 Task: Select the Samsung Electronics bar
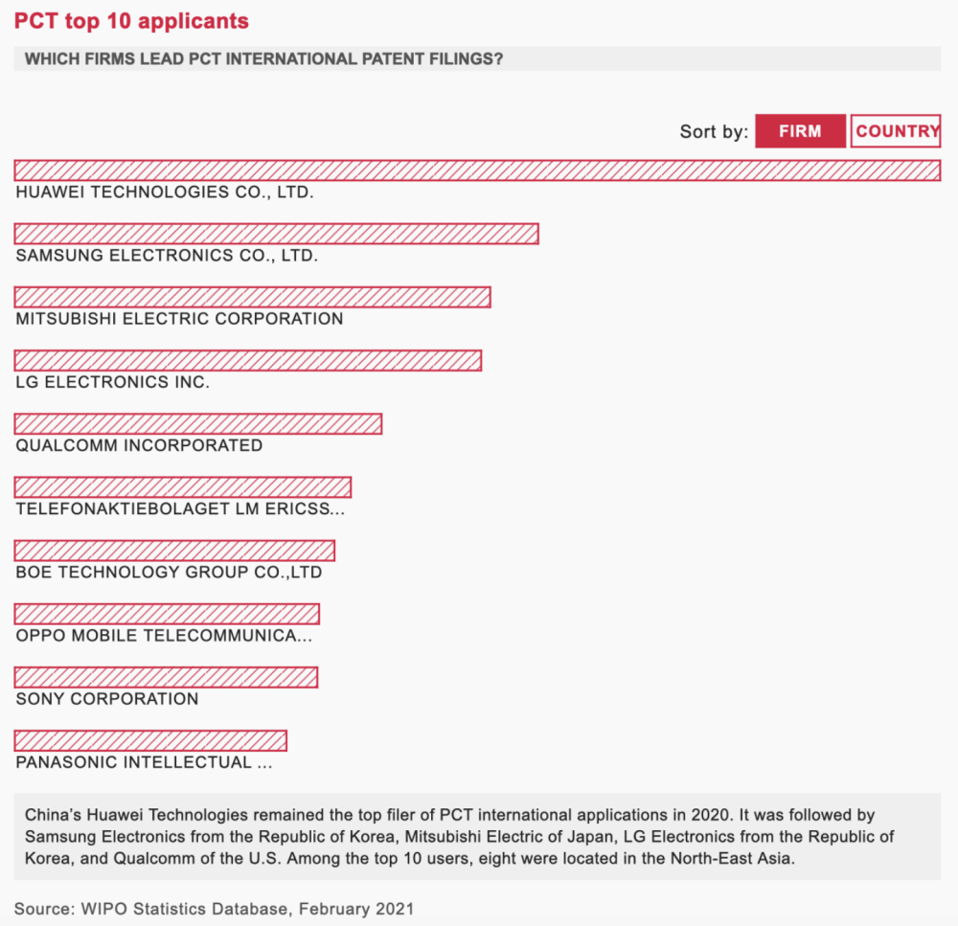[276, 234]
